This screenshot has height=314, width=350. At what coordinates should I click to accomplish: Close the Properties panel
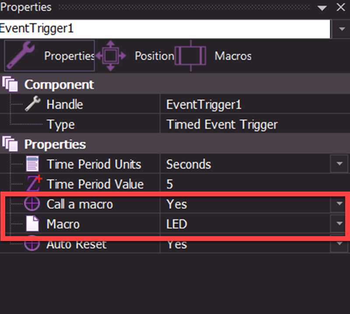coord(340,7)
